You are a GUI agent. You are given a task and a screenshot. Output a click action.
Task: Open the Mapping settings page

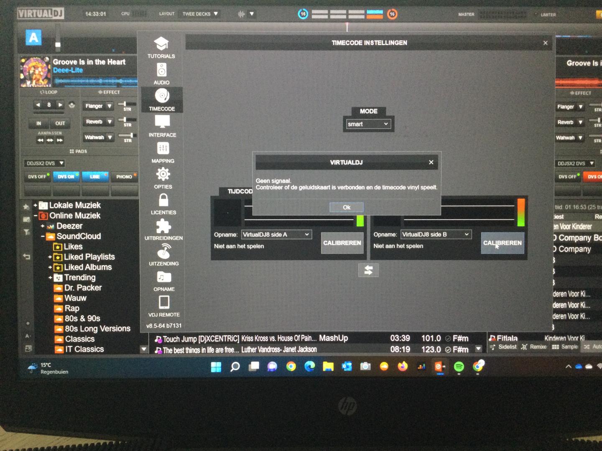[x=163, y=152]
